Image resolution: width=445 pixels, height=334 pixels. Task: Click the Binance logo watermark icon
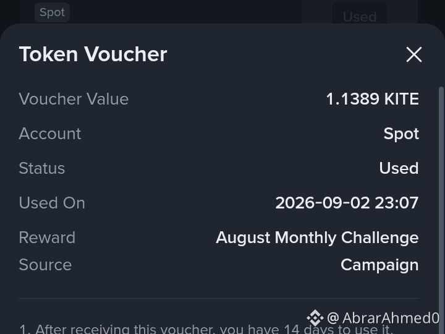315,318
